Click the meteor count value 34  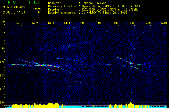click(39, 12)
